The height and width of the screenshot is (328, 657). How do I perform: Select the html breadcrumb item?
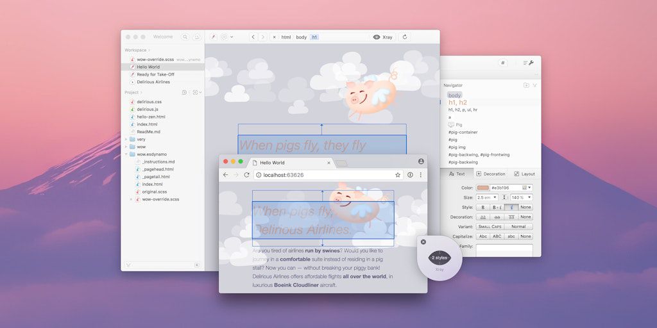click(286, 37)
